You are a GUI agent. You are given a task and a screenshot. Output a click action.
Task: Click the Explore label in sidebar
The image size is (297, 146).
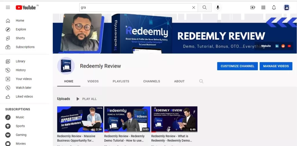click(x=21, y=29)
